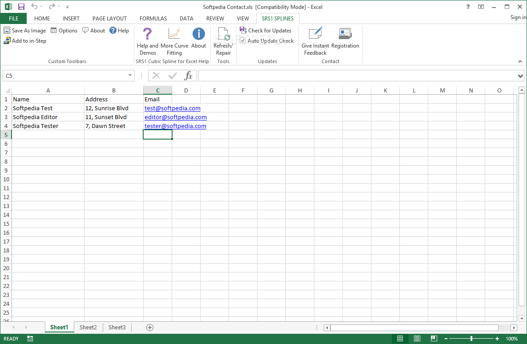Open Help and Demos
The width and height of the screenshot is (527, 344).
148,42
